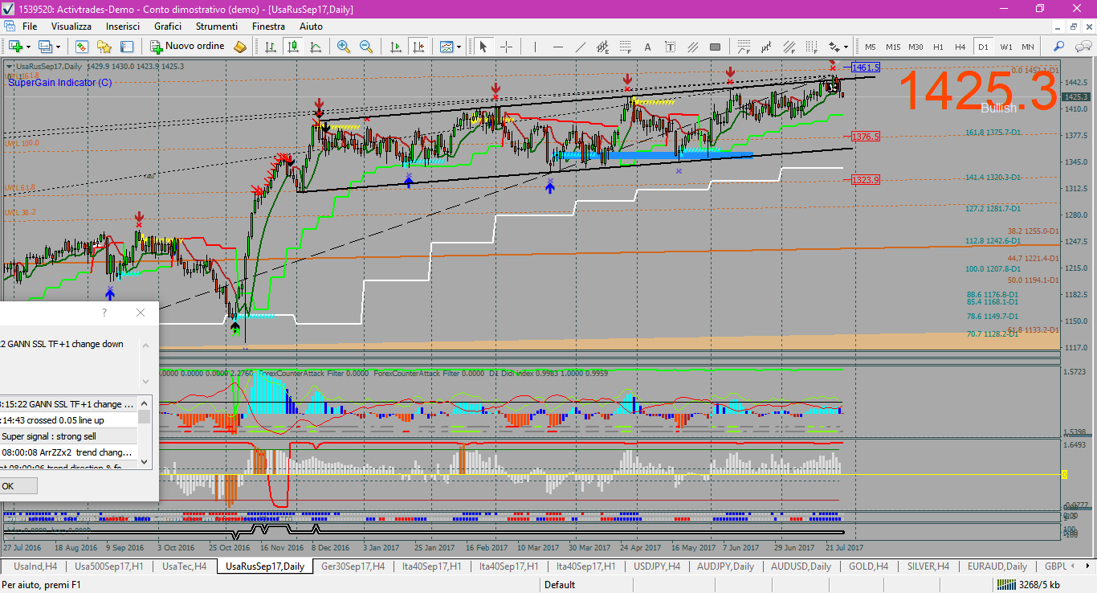The height and width of the screenshot is (593, 1097).
Task: Open the Strumenti menu
Action: click(217, 27)
